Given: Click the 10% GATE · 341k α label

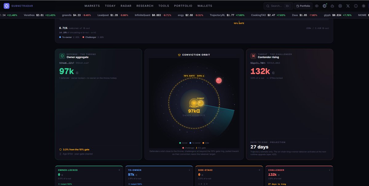Looking at the screenshot, I should pyautogui.click(x=194, y=76).
